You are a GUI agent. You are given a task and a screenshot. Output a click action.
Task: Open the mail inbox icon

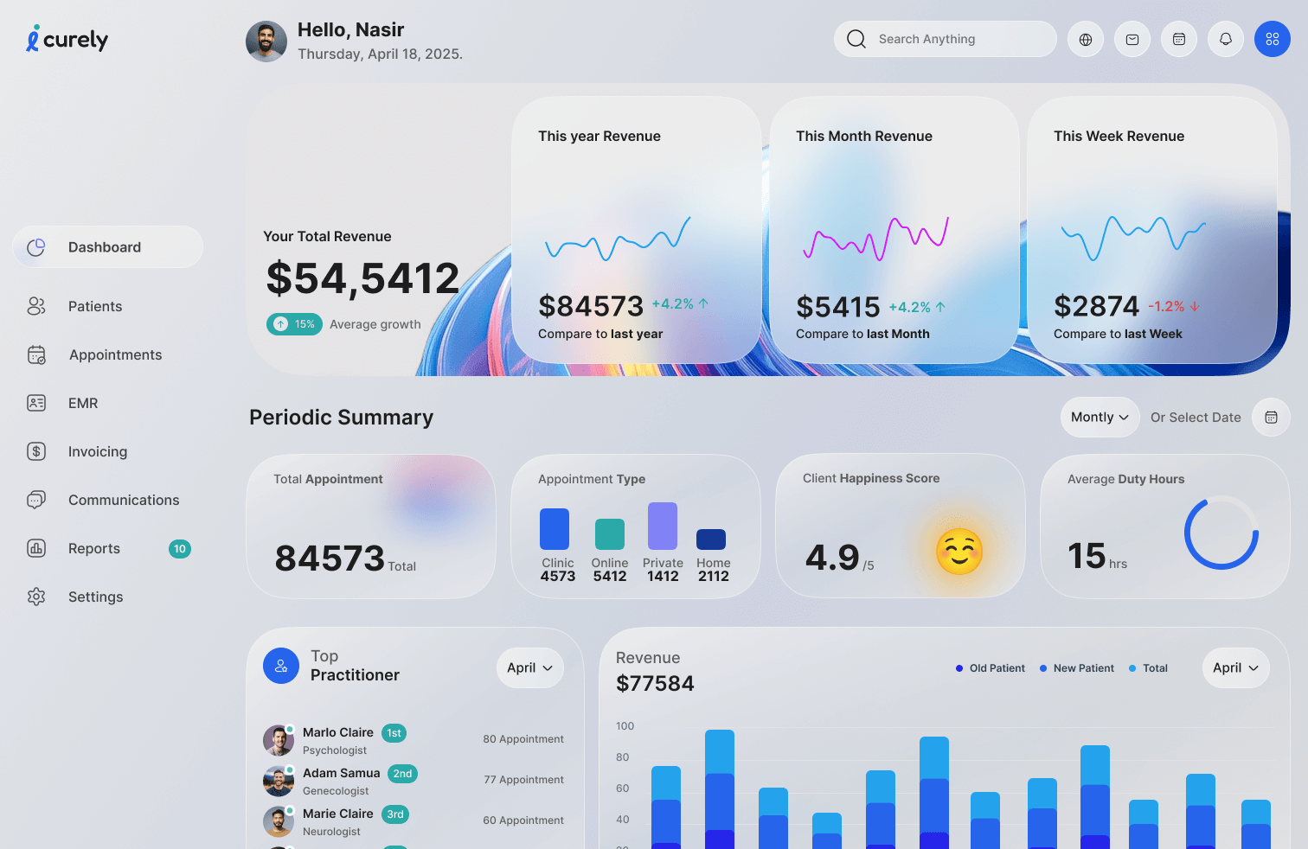tap(1132, 40)
